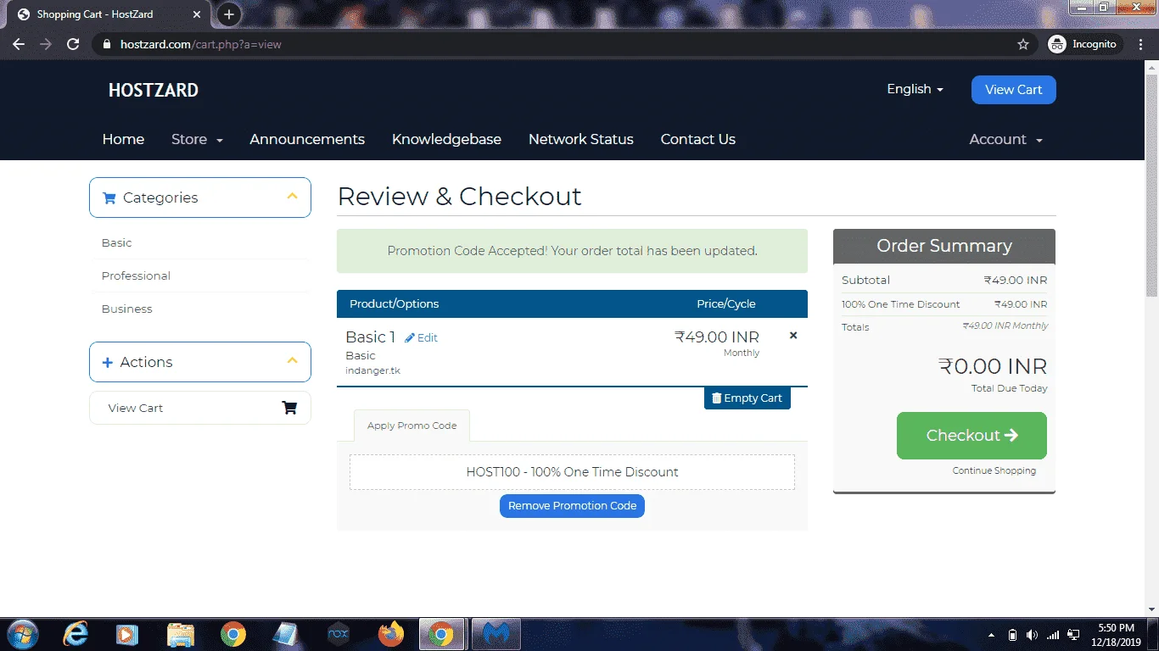
Task: Select the Apply Promo Code tab
Action: (412, 426)
